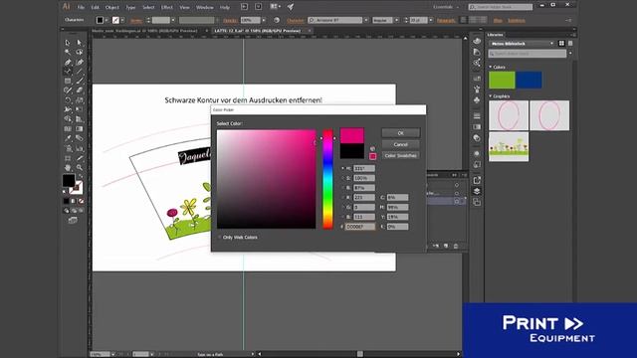Viewport: 637px width, 358px height.
Task: Select the Lasso tool
Action: [x=80, y=52]
